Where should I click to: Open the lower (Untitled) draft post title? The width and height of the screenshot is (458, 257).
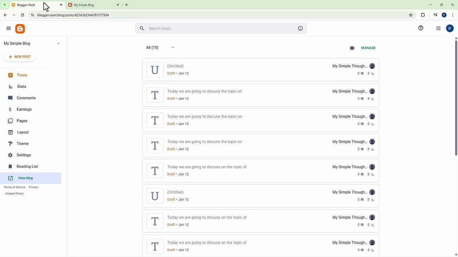[175, 192]
